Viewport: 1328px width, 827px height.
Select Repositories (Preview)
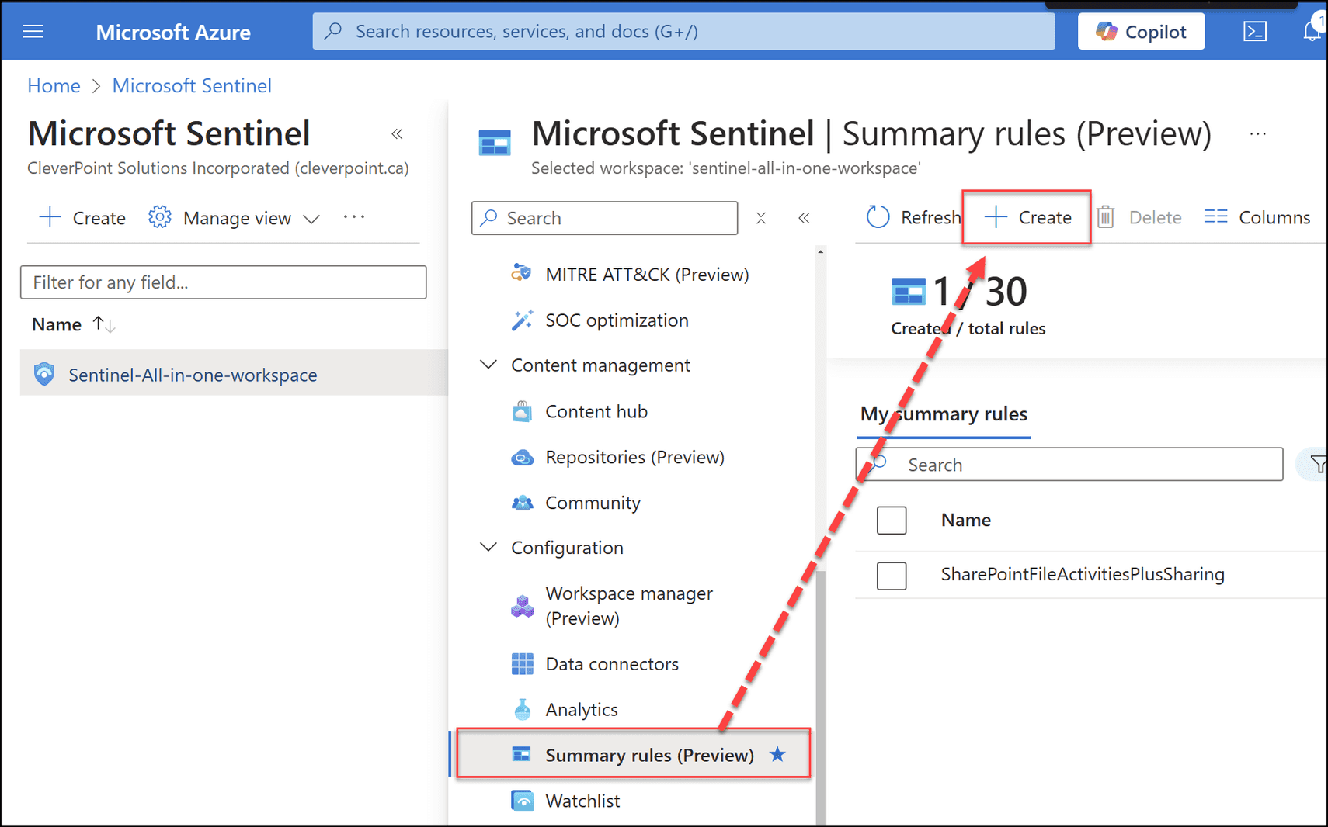click(x=635, y=457)
